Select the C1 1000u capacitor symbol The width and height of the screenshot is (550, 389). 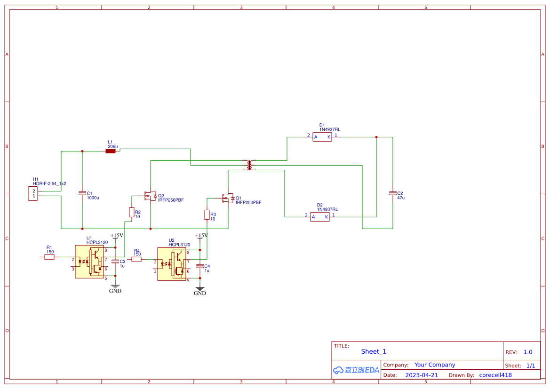pos(82,194)
